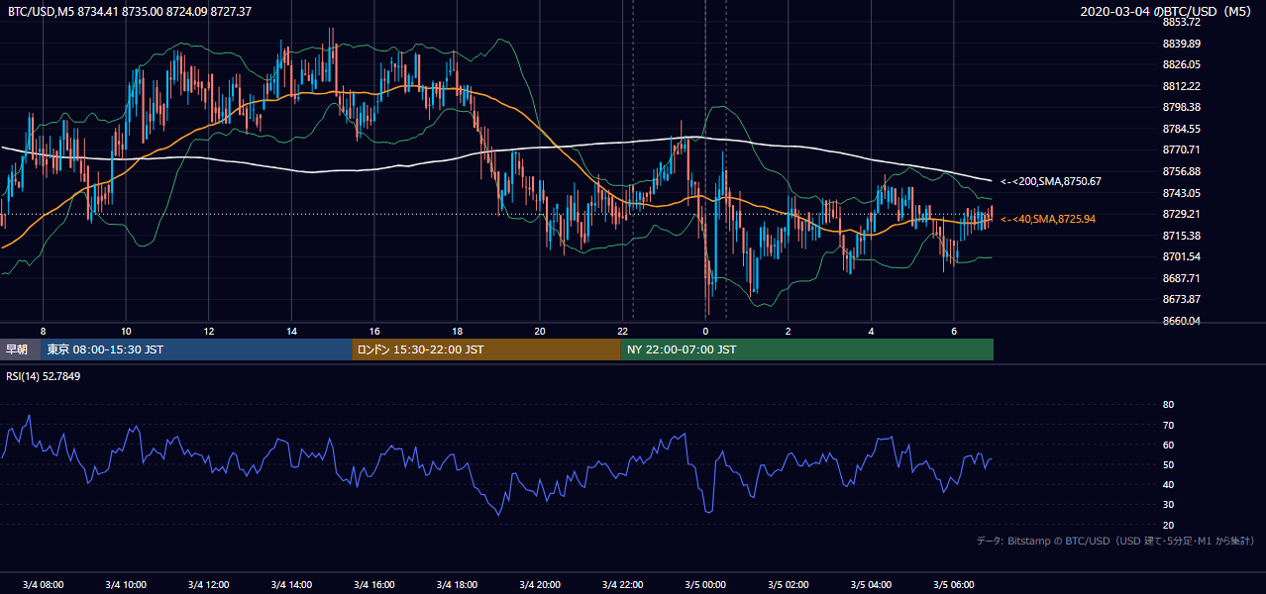Click the hour 18 tick on price chart
1266x594 pixels.
[x=457, y=331]
